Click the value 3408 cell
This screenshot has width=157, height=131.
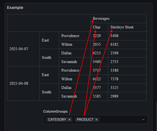(x=127, y=36)
